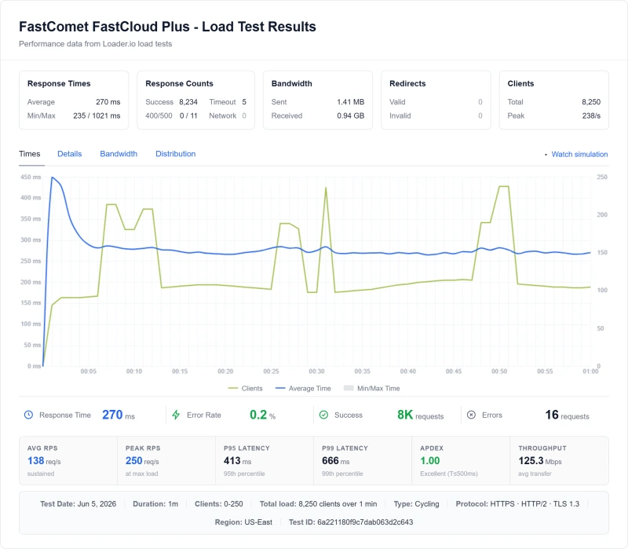The width and height of the screenshot is (628, 549).
Task: Click the P95 latency value 413 ms
Action: [238, 461]
